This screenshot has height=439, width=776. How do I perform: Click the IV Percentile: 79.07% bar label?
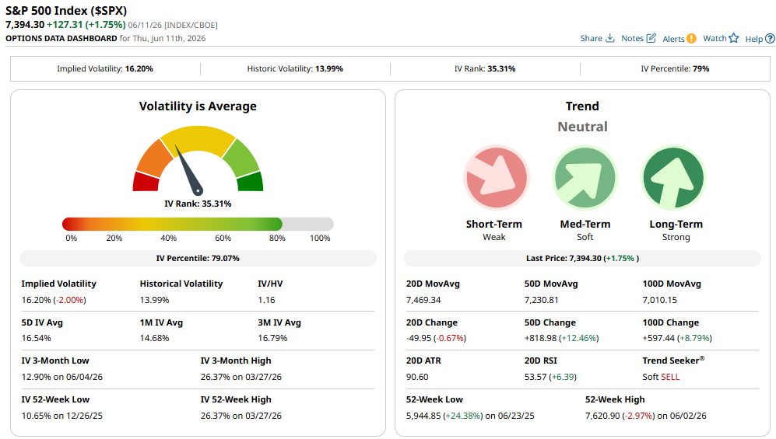pos(198,258)
